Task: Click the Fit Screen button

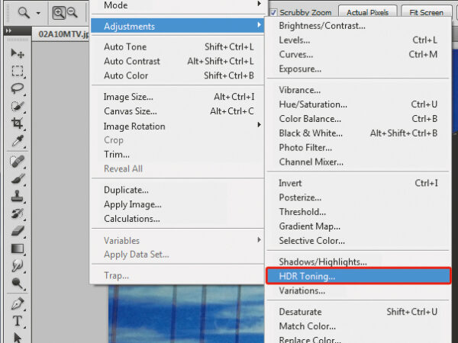Action: [426, 12]
